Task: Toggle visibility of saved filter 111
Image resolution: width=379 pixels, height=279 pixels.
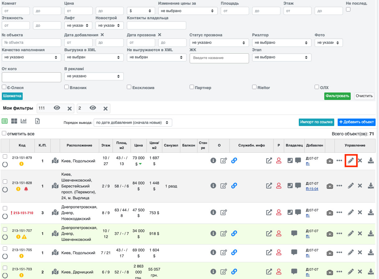Action: pyautogui.click(x=57, y=108)
